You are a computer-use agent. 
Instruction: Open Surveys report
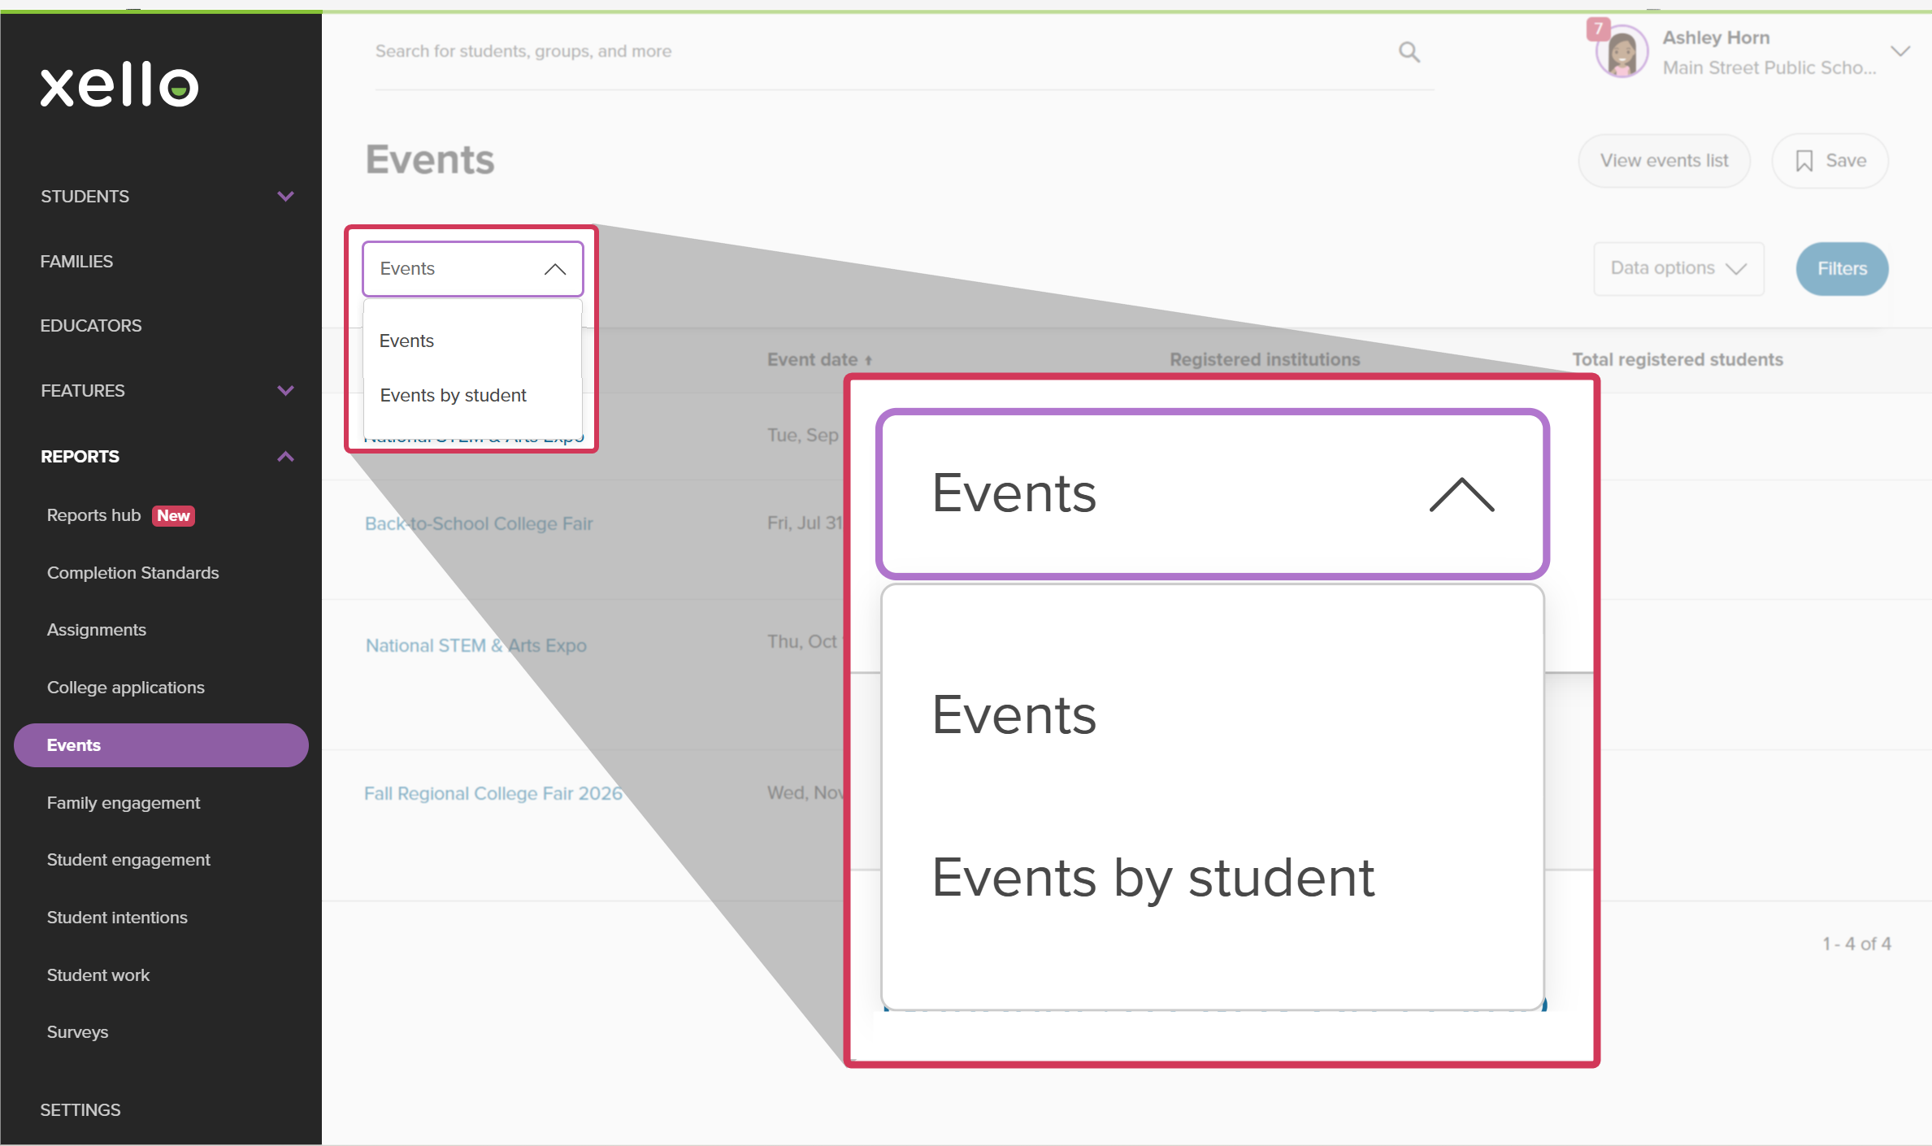pos(77,1032)
